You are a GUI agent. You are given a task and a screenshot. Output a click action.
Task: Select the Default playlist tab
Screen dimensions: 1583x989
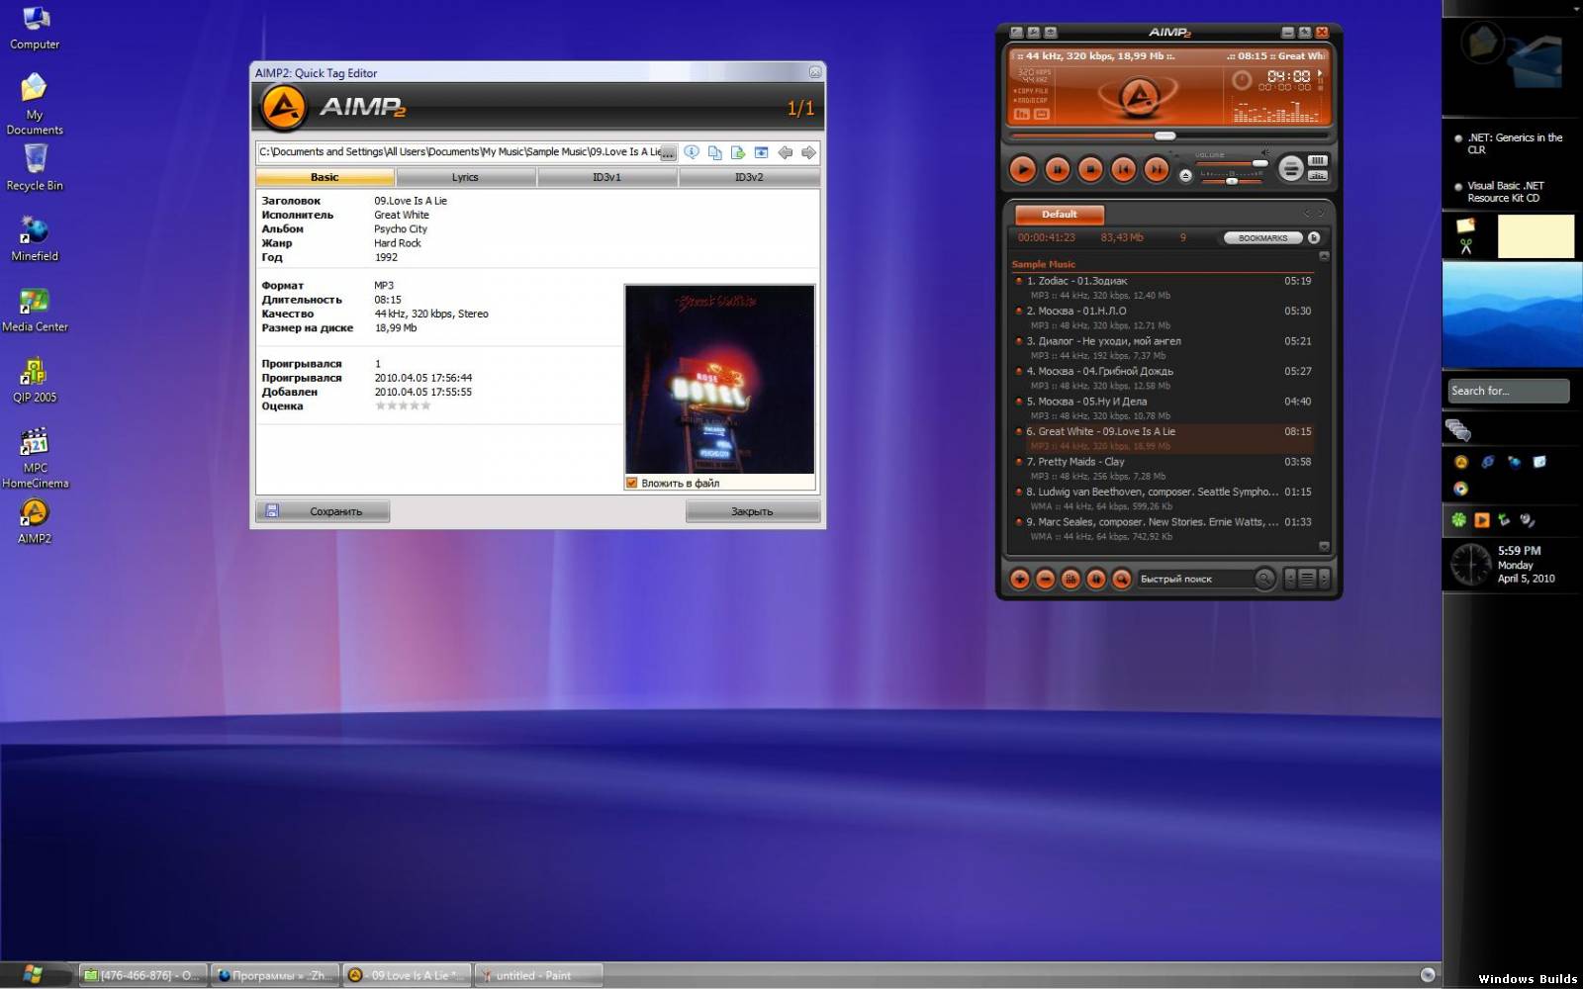tap(1059, 215)
